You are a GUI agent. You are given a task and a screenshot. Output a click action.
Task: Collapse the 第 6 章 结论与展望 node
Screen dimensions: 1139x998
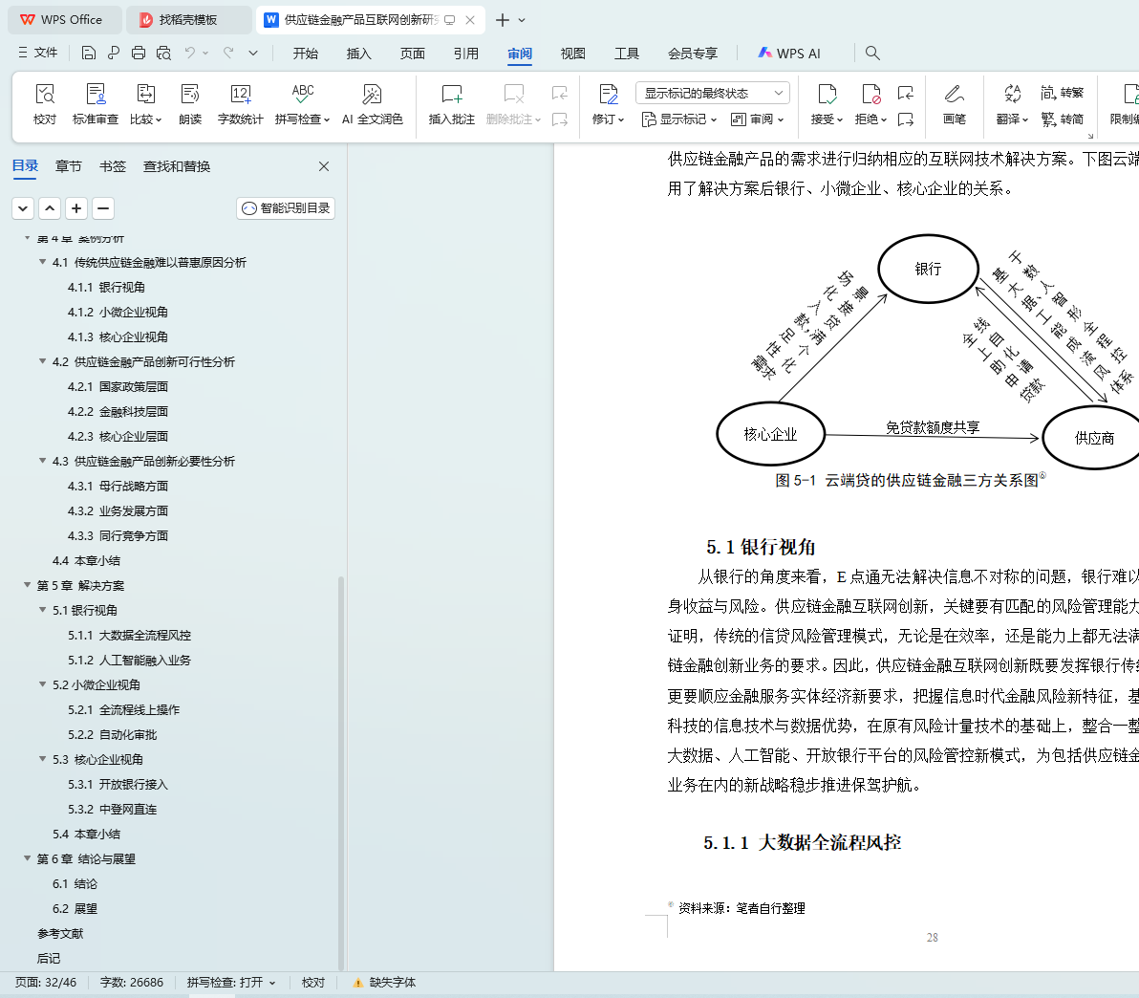pos(28,858)
